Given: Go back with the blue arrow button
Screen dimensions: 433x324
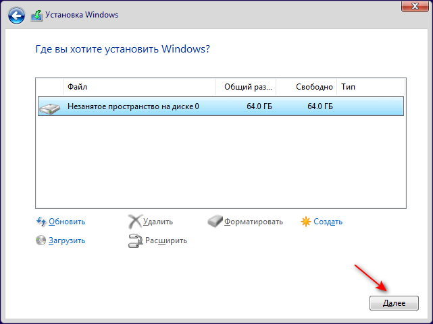Looking at the screenshot, I should 16,15.
